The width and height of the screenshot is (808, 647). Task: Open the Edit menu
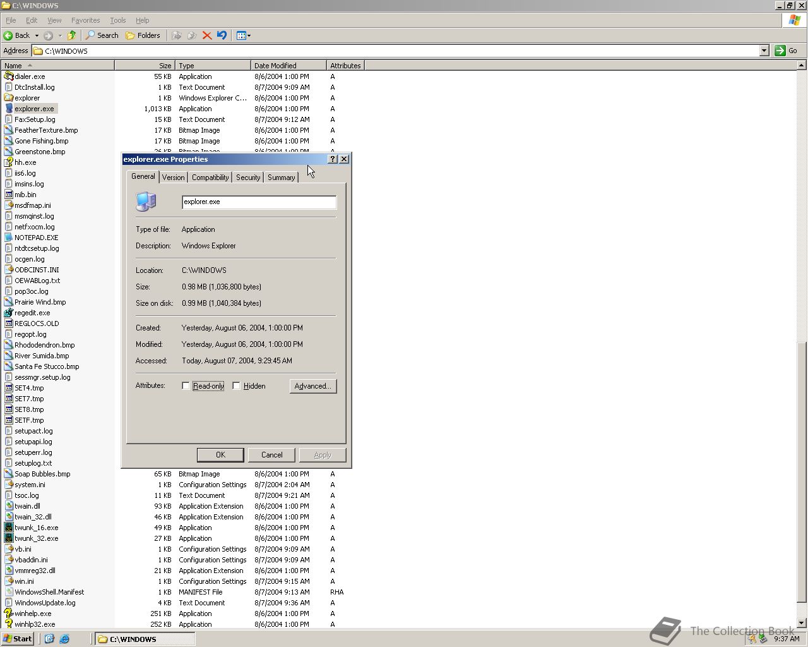pyautogui.click(x=32, y=20)
